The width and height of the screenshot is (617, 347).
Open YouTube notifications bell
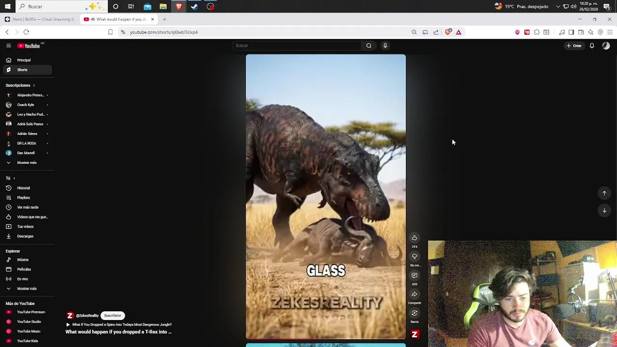592,46
